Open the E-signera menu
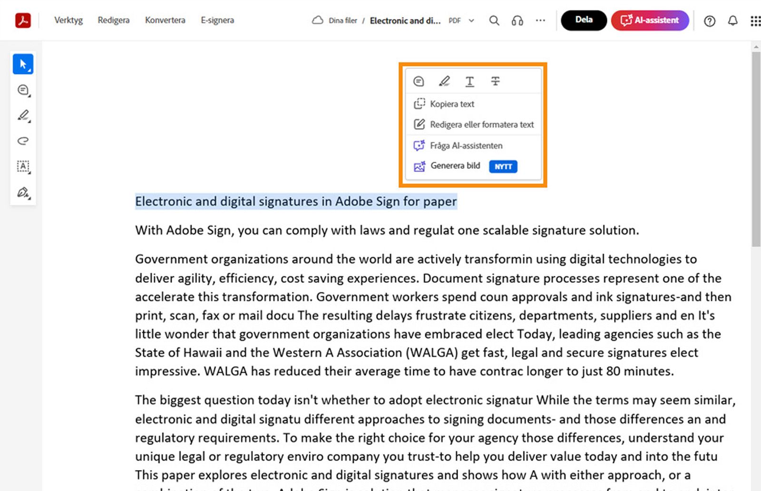The image size is (761, 491). (x=217, y=20)
